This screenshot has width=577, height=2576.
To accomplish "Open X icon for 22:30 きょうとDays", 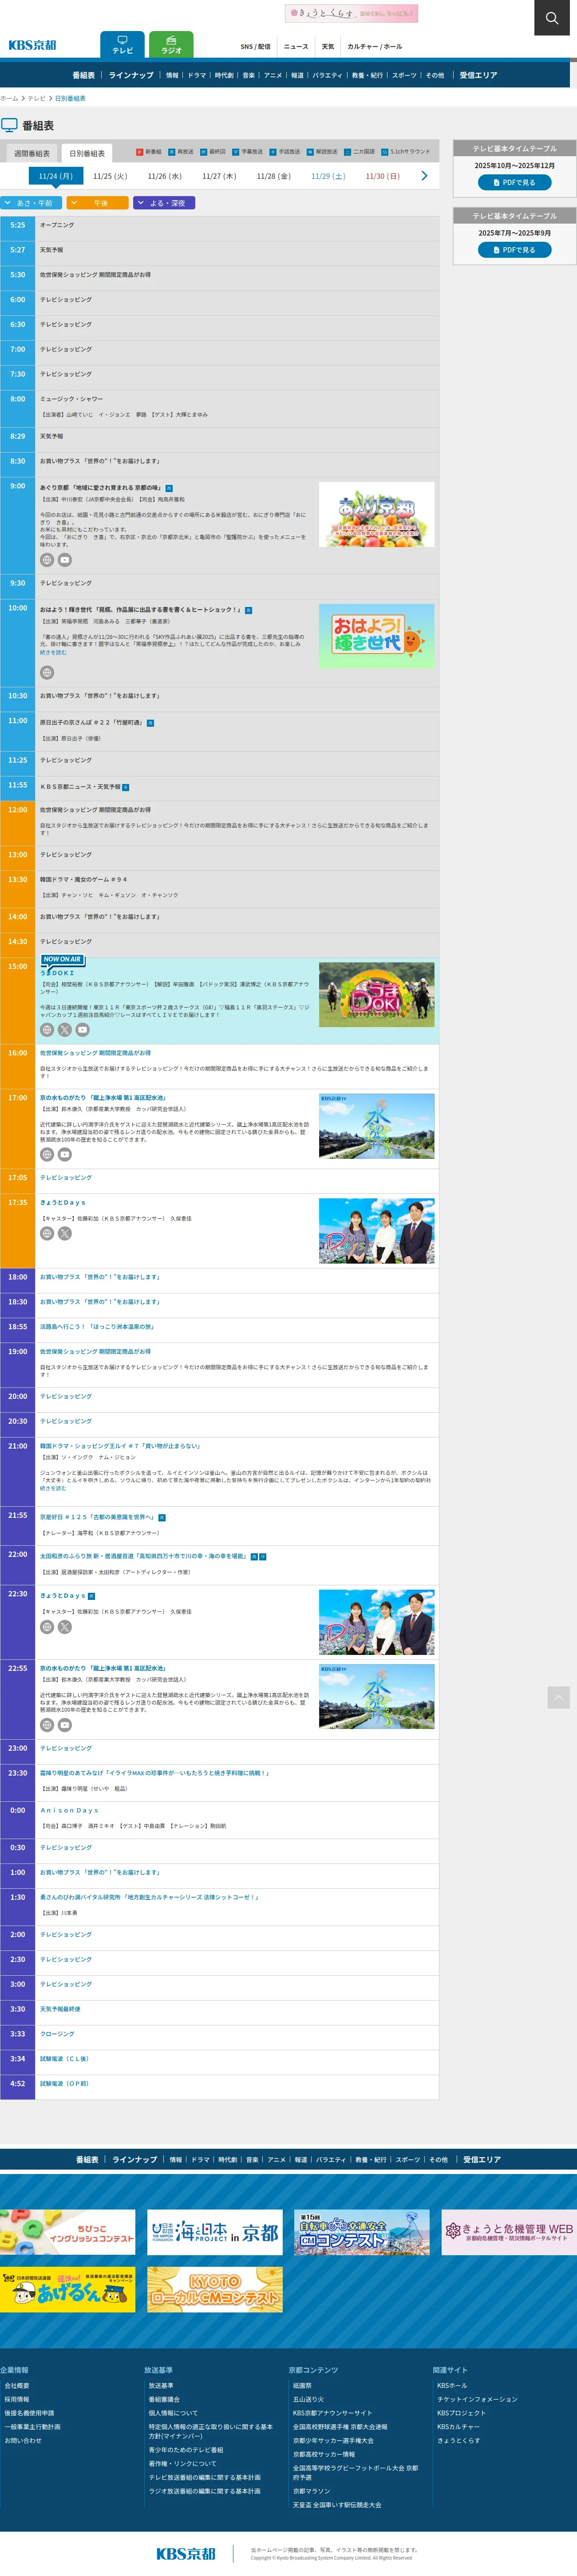I will tap(65, 1627).
